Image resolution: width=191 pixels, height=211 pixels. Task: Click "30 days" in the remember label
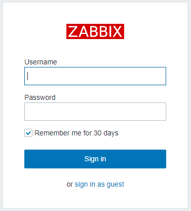coord(106,133)
